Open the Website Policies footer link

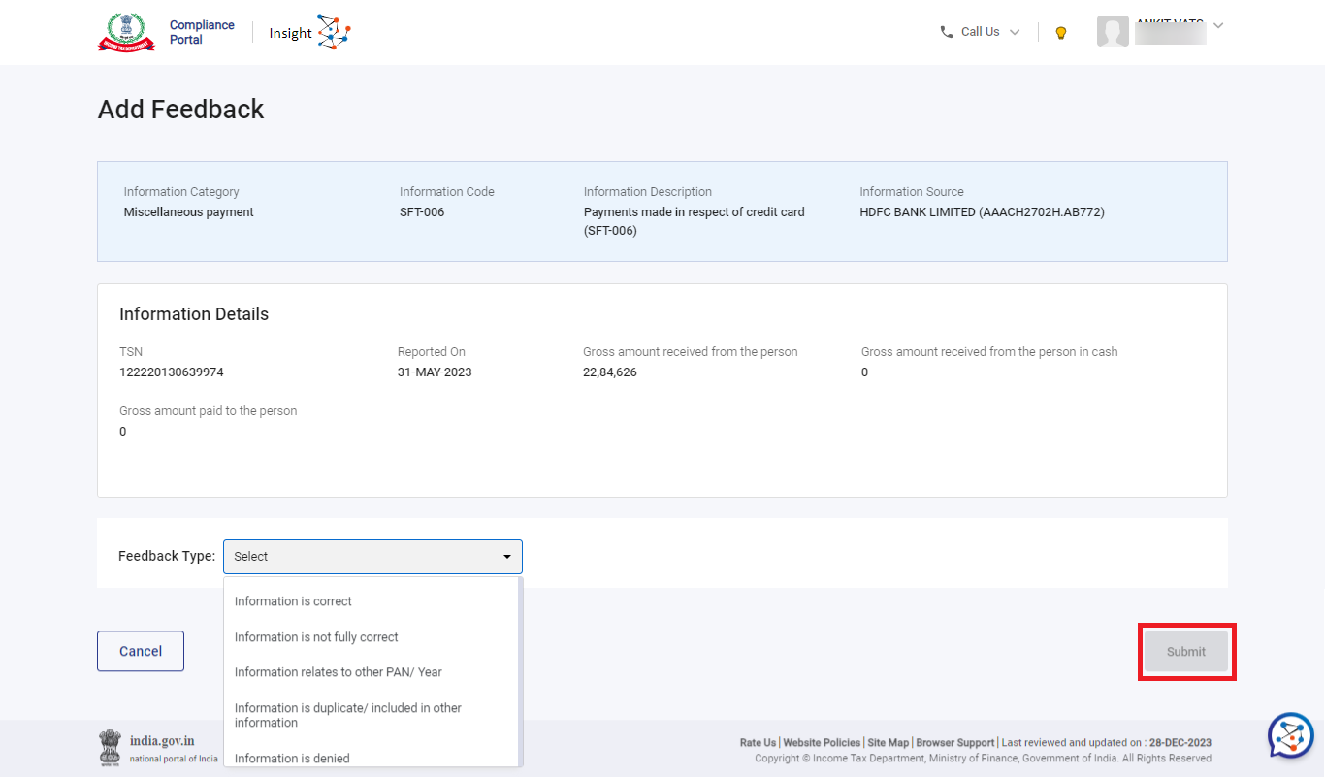822,743
